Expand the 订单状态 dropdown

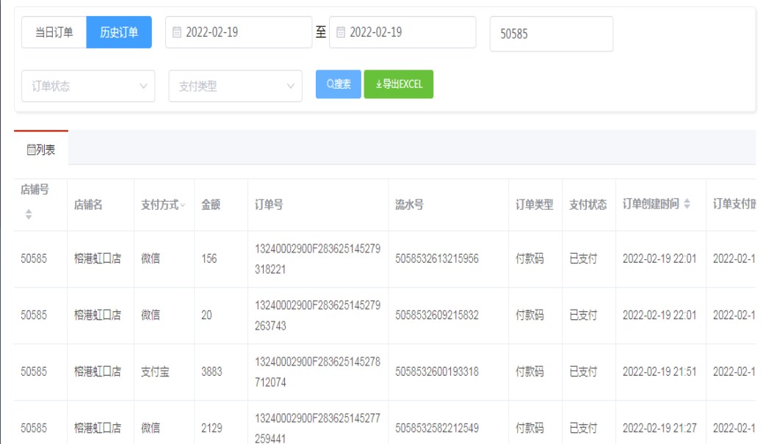(88, 86)
